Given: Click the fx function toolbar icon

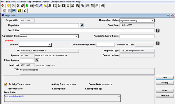Looking at the screenshot, I should (x=40, y=5).
